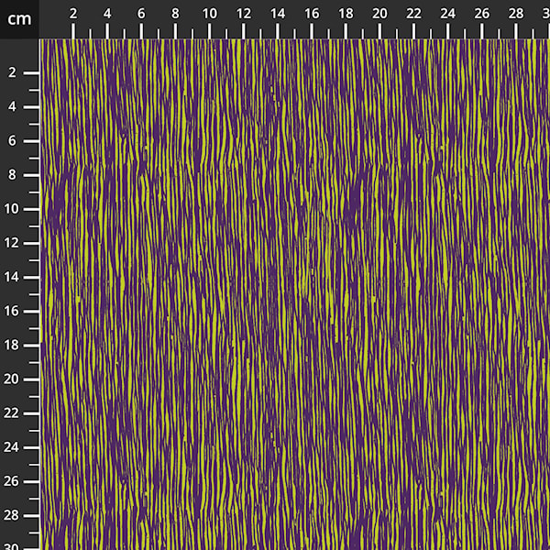
Task: Click the 24 mark on left ruler
Action: click(14, 446)
